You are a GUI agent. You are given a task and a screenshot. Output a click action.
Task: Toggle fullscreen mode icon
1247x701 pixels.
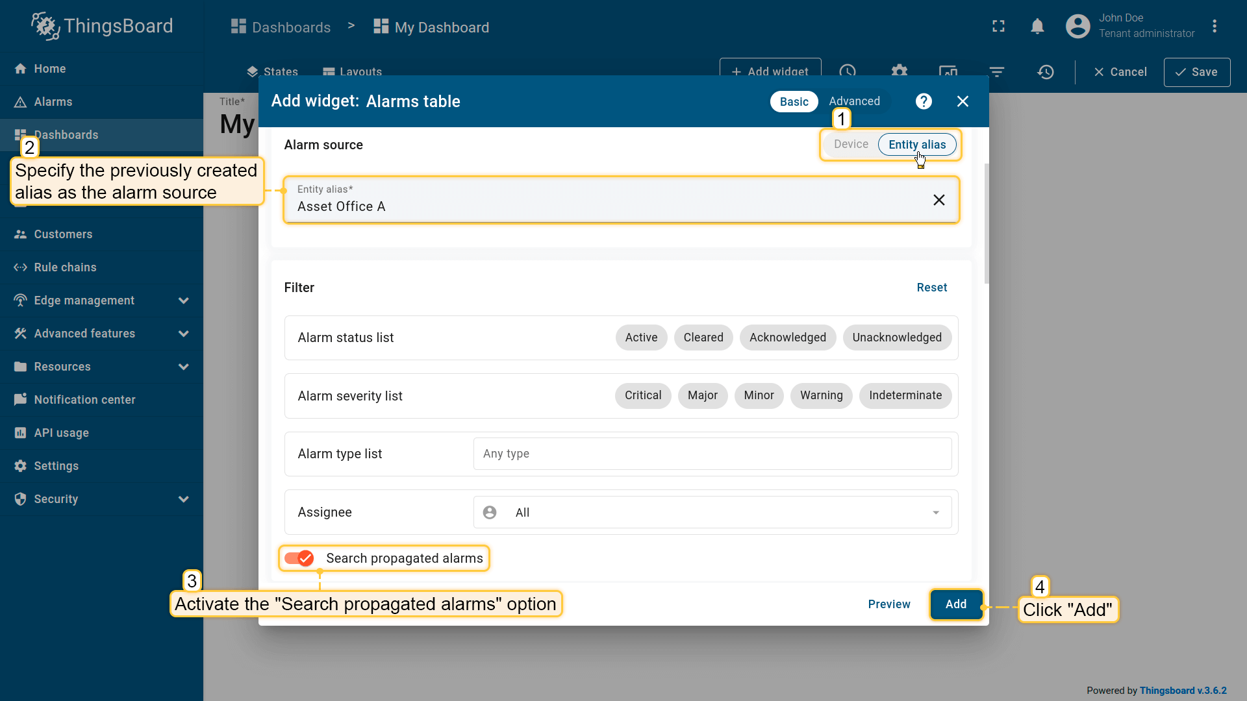(998, 27)
